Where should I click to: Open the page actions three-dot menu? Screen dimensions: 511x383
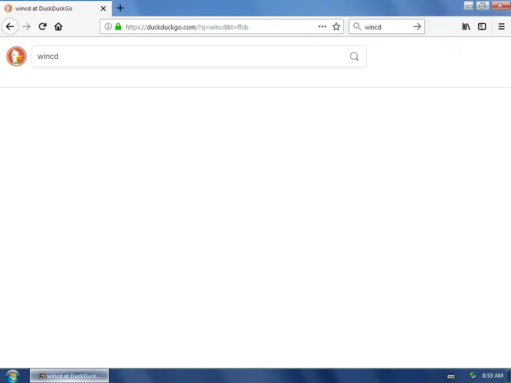[x=322, y=27]
